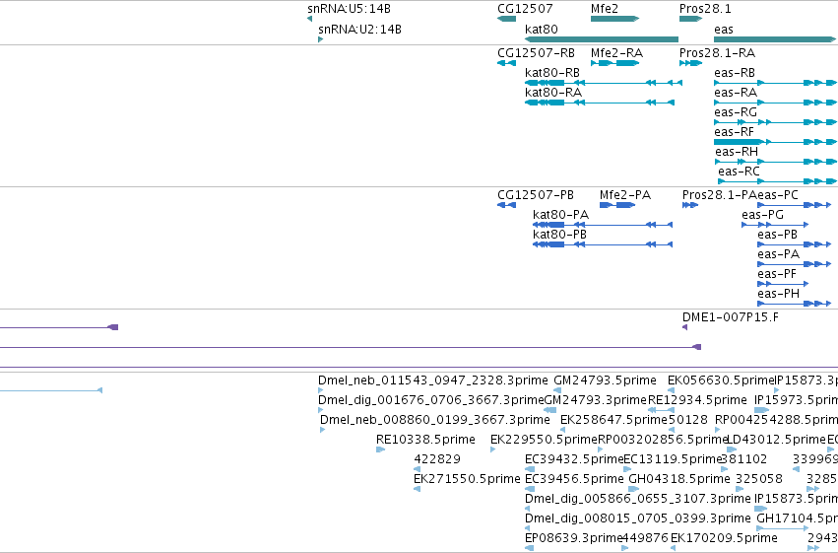Click the Dmel_dig_001676_0706_3667.3prime EST label

[x=430, y=400]
